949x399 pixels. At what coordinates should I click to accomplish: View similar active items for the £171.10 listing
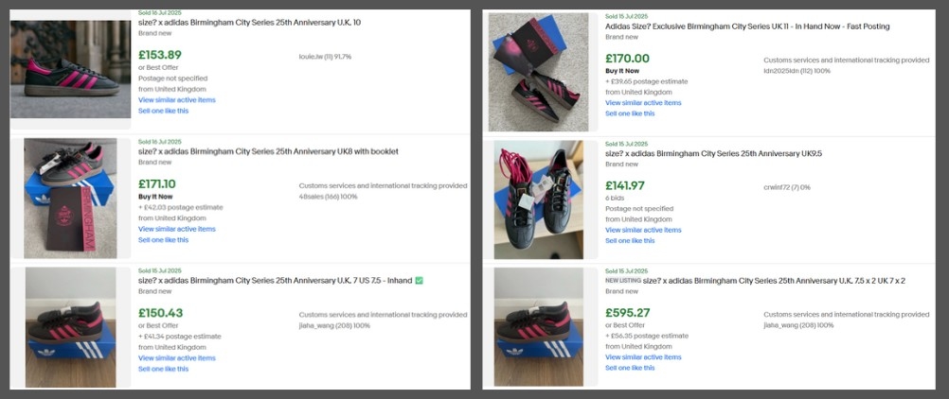click(x=176, y=229)
